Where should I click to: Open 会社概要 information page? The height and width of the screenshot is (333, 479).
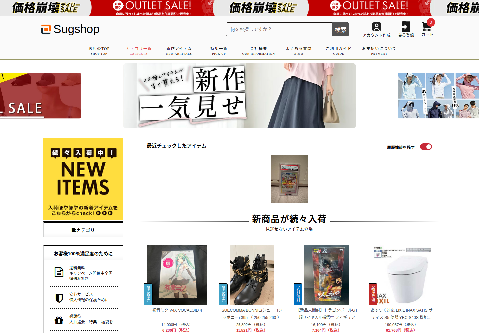click(x=259, y=51)
